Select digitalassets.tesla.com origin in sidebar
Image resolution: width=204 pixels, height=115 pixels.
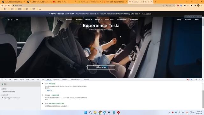click(x=12, y=98)
